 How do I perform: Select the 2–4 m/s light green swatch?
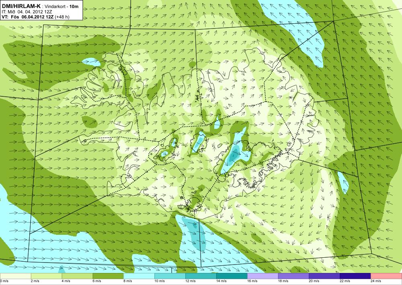click(x=46, y=276)
